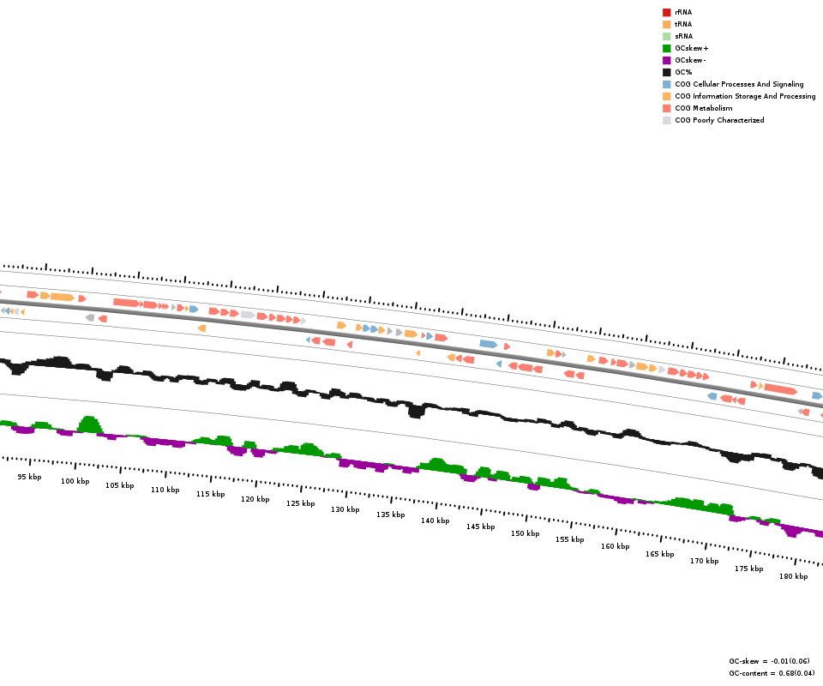Click the blue COG Cellular Processes swatch

coord(666,84)
